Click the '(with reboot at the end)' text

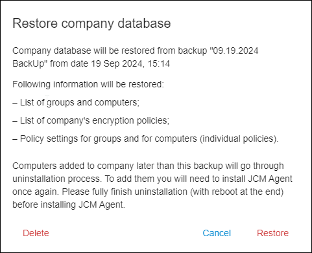[237, 192]
